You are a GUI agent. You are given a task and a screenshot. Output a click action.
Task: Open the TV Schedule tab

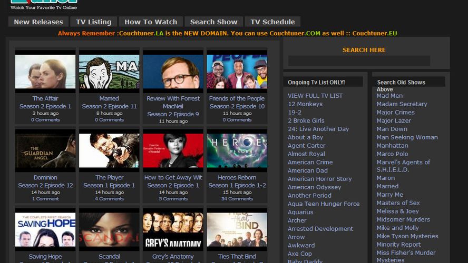point(272,22)
